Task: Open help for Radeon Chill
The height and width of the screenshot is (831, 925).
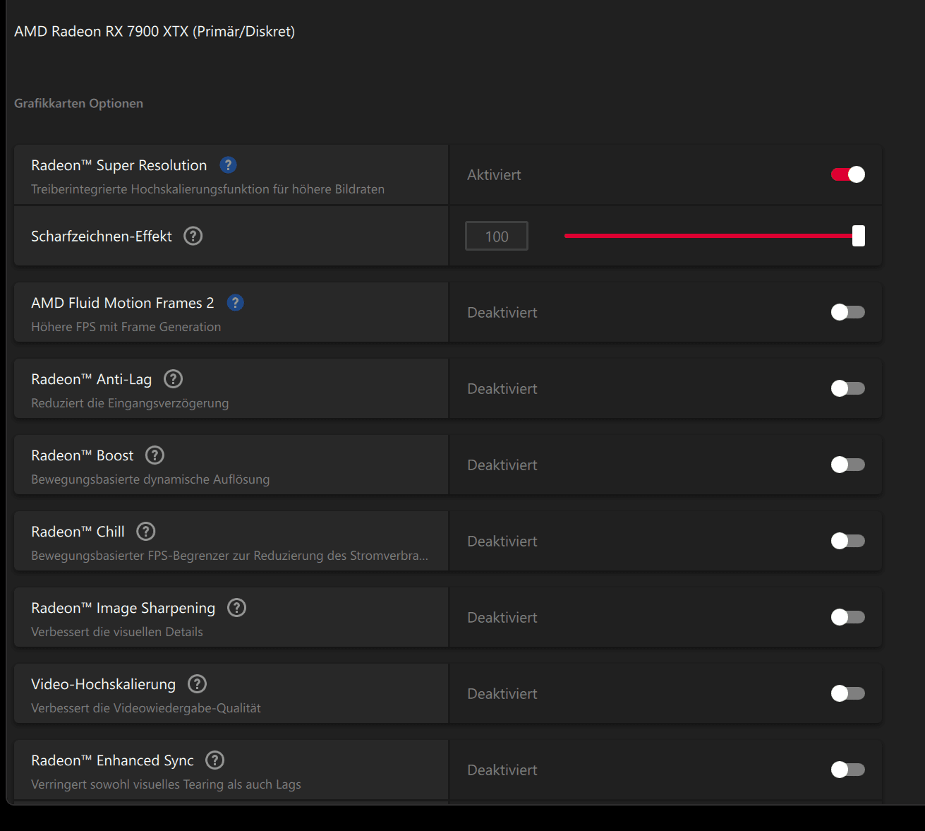Action: click(x=146, y=532)
